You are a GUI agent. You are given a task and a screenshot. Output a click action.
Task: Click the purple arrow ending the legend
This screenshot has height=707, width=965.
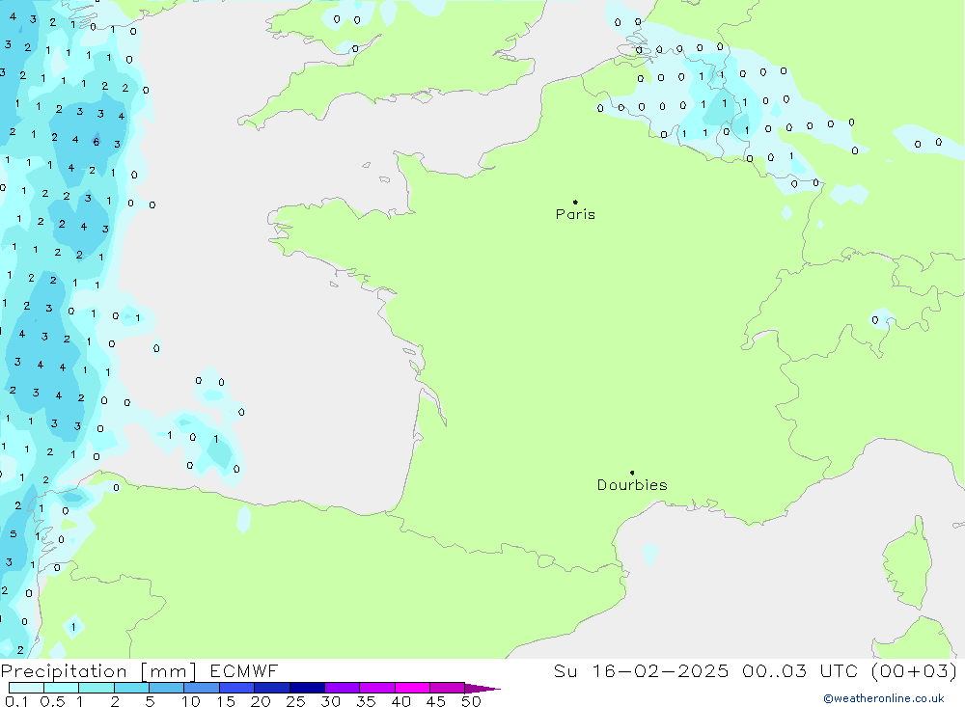[x=482, y=689]
